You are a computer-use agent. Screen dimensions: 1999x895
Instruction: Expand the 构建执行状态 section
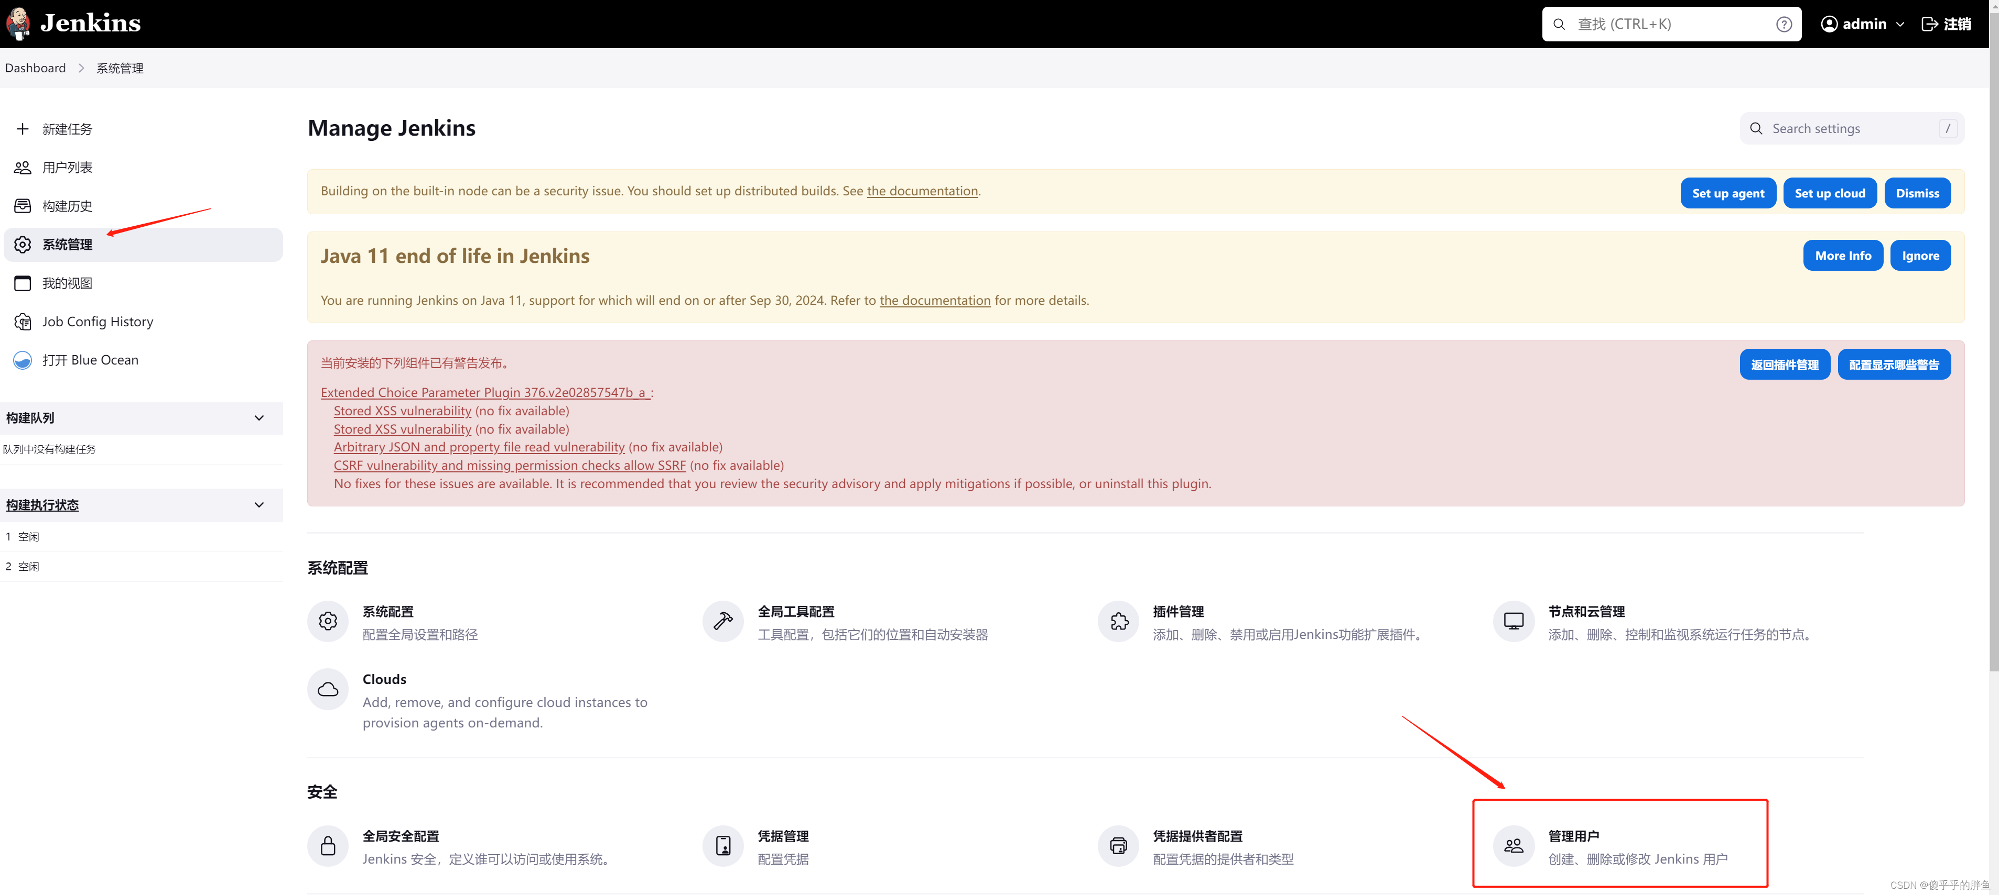262,504
